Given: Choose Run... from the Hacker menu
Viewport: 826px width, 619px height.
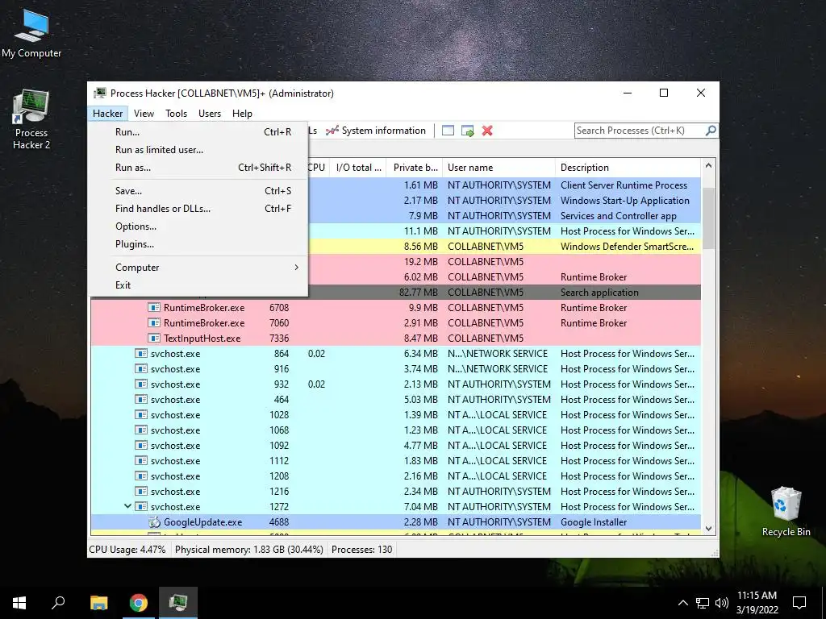Looking at the screenshot, I should click(x=198, y=132).
